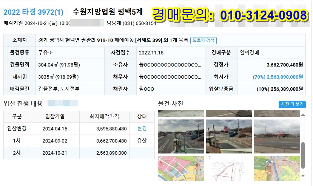Click building area 304.04㎡ (91.98평)

pos(59,65)
